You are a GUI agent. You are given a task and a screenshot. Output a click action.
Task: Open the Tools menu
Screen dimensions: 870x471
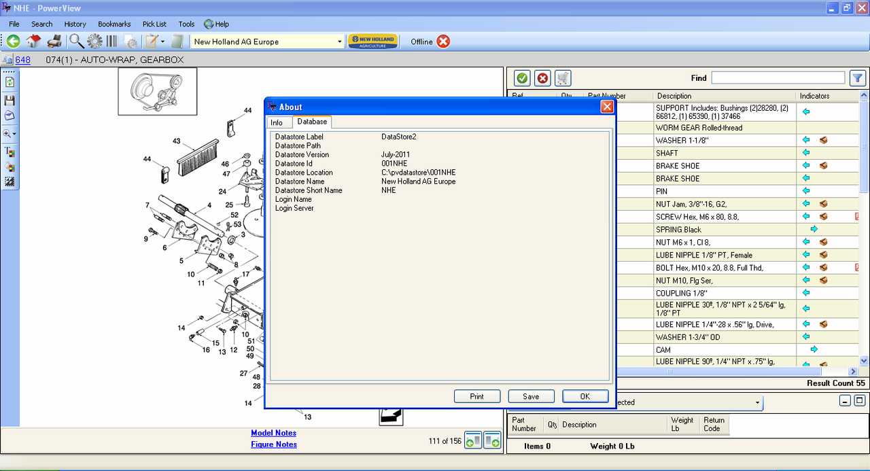pyautogui.click(x=186, y=24)
